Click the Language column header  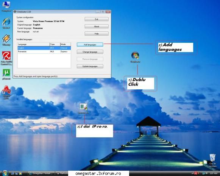tap(34, 44)
